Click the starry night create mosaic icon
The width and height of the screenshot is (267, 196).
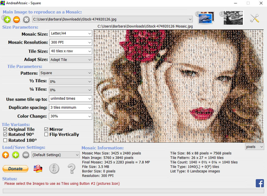click(233, 18)
